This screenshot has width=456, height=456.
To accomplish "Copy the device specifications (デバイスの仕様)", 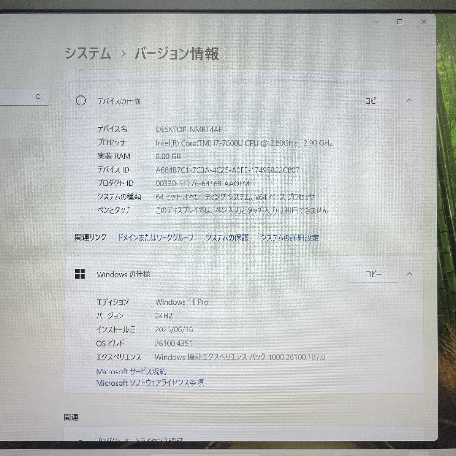I will (x=373, y=101).
